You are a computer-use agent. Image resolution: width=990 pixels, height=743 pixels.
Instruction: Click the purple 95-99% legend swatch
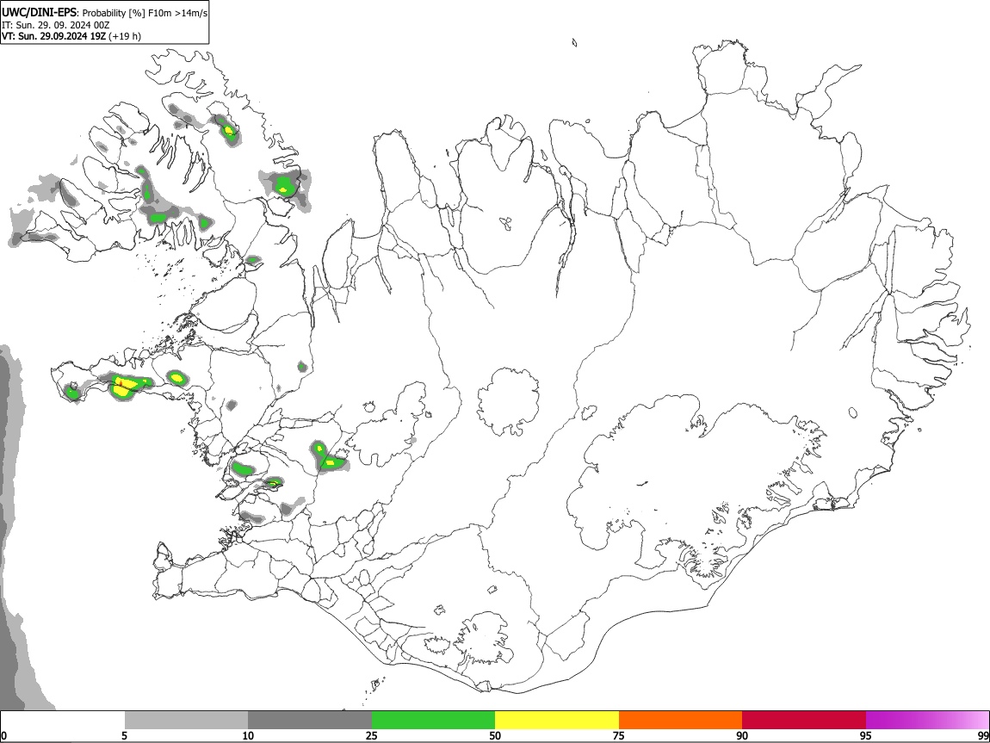click(x=927, y=721)
